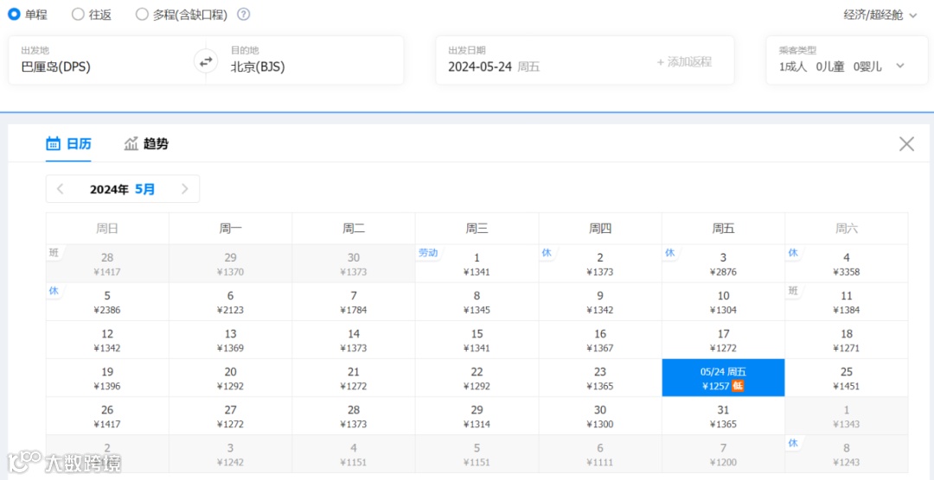Click the 2024年 5月 month label

click(x=122, y=189)
